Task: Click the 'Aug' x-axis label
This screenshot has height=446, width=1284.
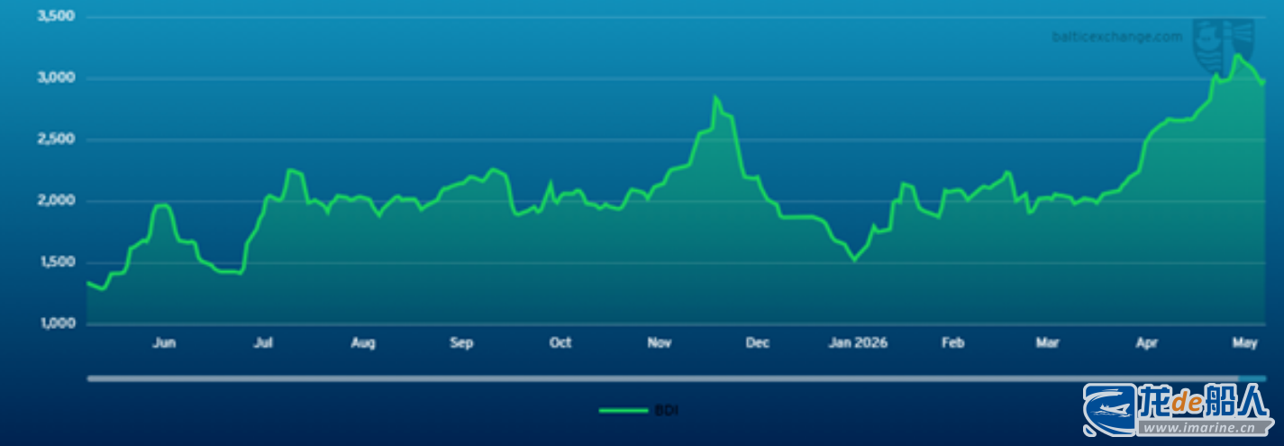Action: click(x=363, y=343)
